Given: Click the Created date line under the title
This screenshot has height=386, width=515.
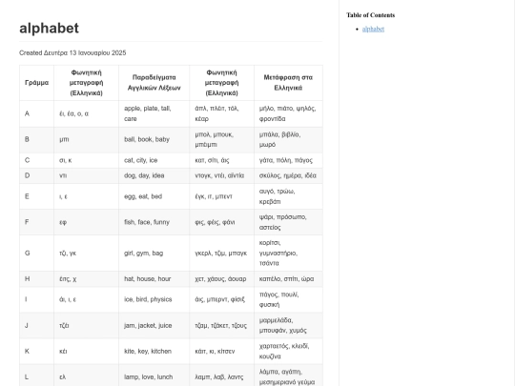Looking at the screenshot, I should coord(72,52).
